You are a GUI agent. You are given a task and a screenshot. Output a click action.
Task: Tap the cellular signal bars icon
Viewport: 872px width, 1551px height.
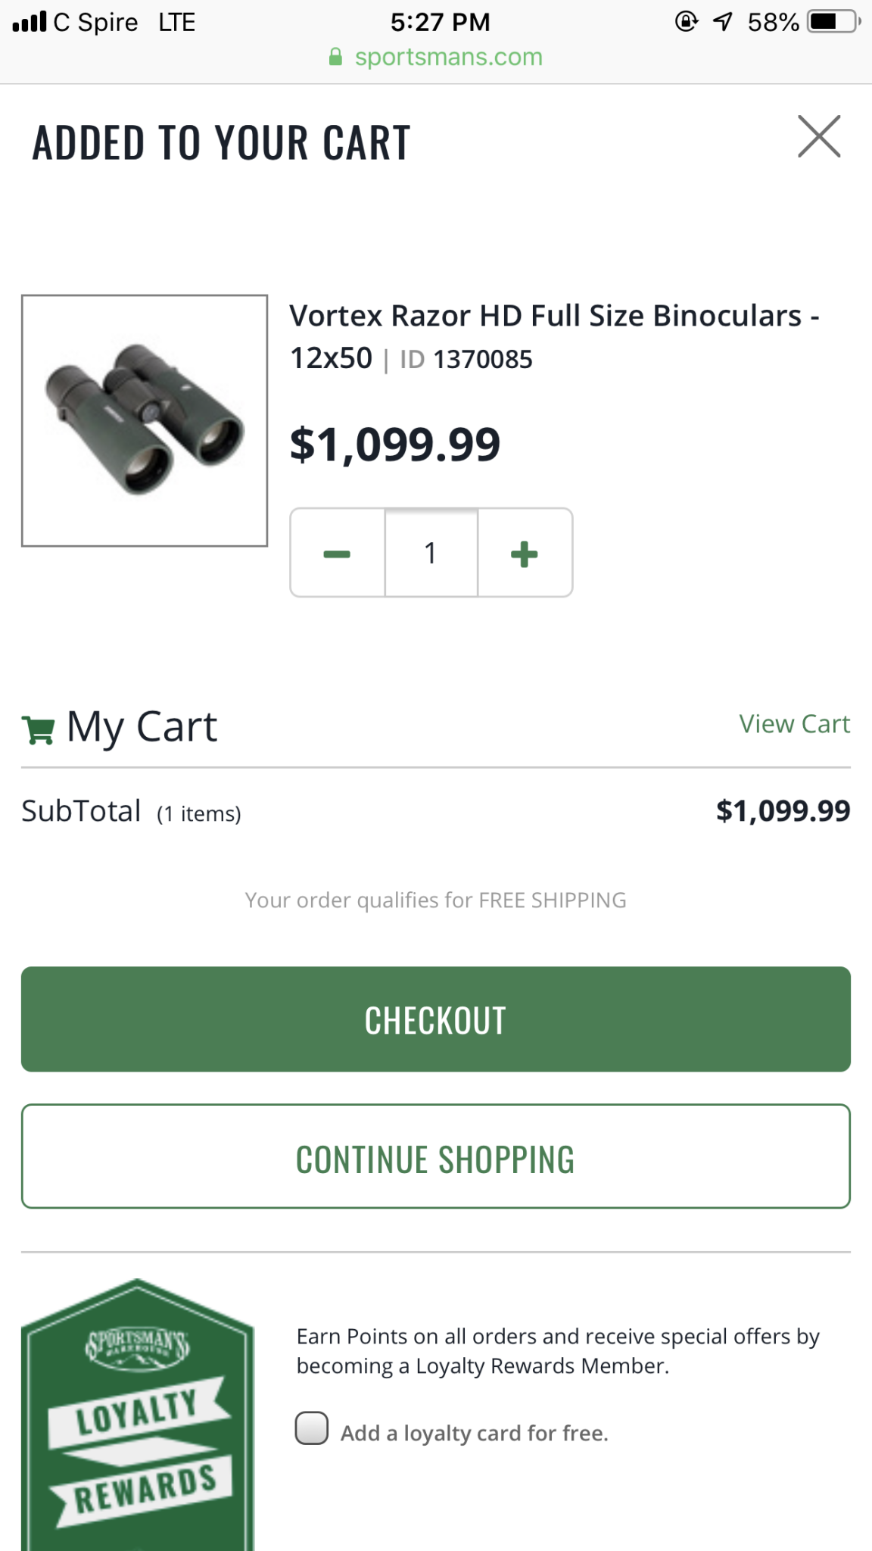pyautogui.click(x=30, y=21)
